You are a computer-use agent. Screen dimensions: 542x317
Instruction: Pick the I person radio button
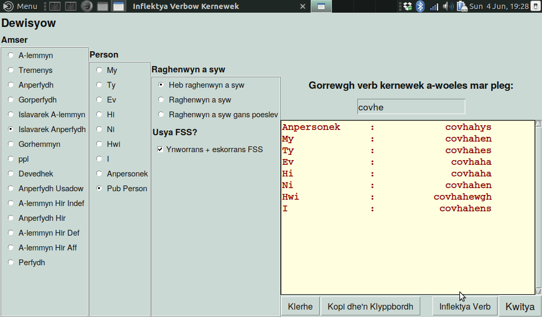click(99, 158)
